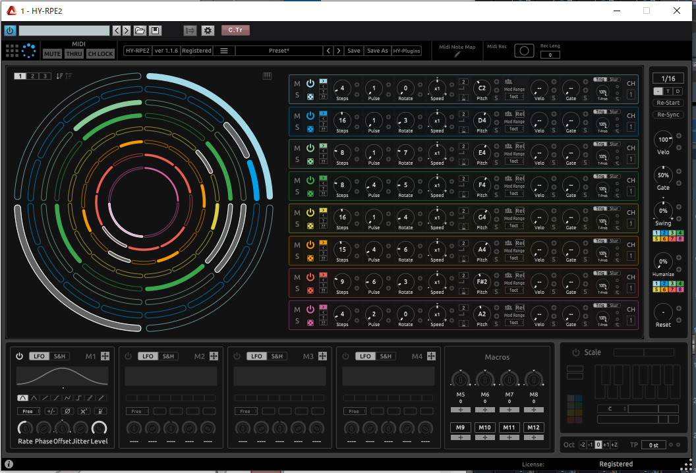Image resolution: width=696 pixels, height=473 pixels.
Task: Switch M1 to the S&H tab
Action: coord(60,356)
